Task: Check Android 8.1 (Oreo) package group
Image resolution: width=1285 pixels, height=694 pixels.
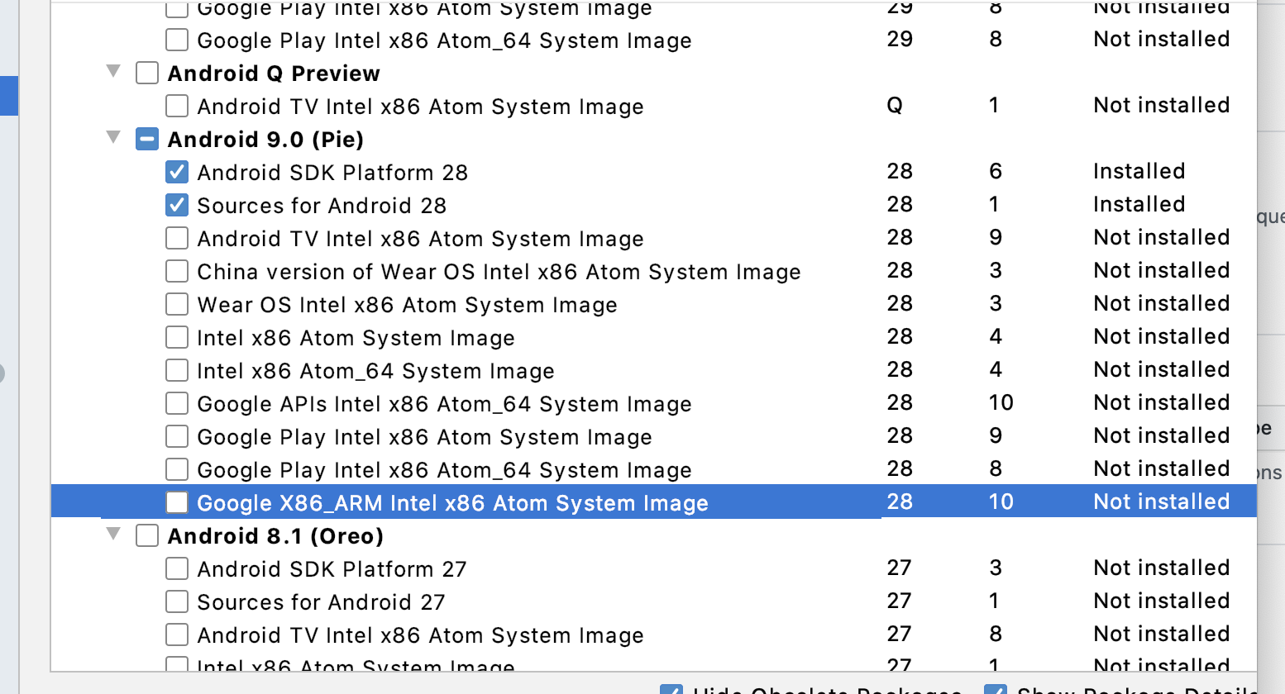Action: [x=146, y=535]
